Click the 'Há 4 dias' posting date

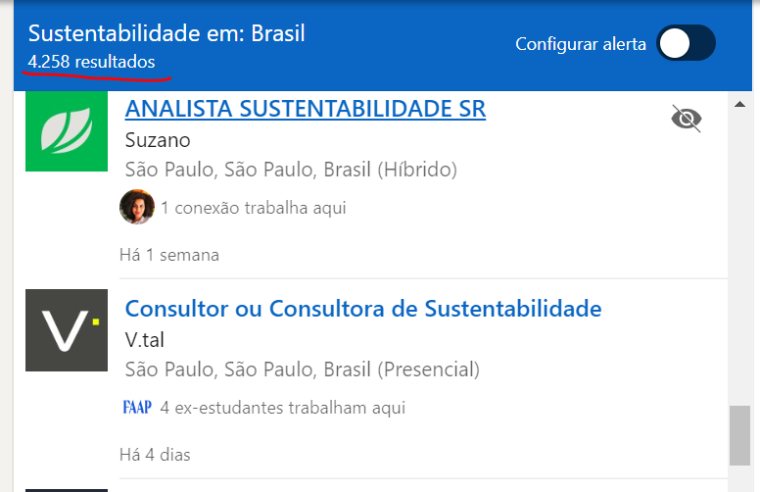click(x=155, y=455)
